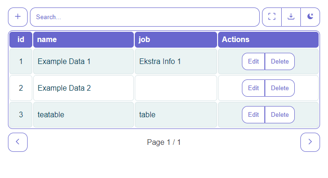Click the download icon to export data
Image resolution: width=328 pixels, height=178 pixels.
click(291, 17)
